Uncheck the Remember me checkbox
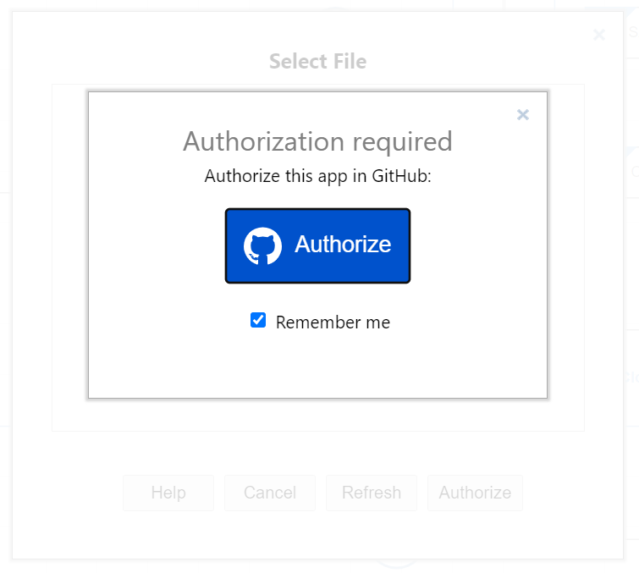Viewport: 639px width, 573px height. point(258,320)
